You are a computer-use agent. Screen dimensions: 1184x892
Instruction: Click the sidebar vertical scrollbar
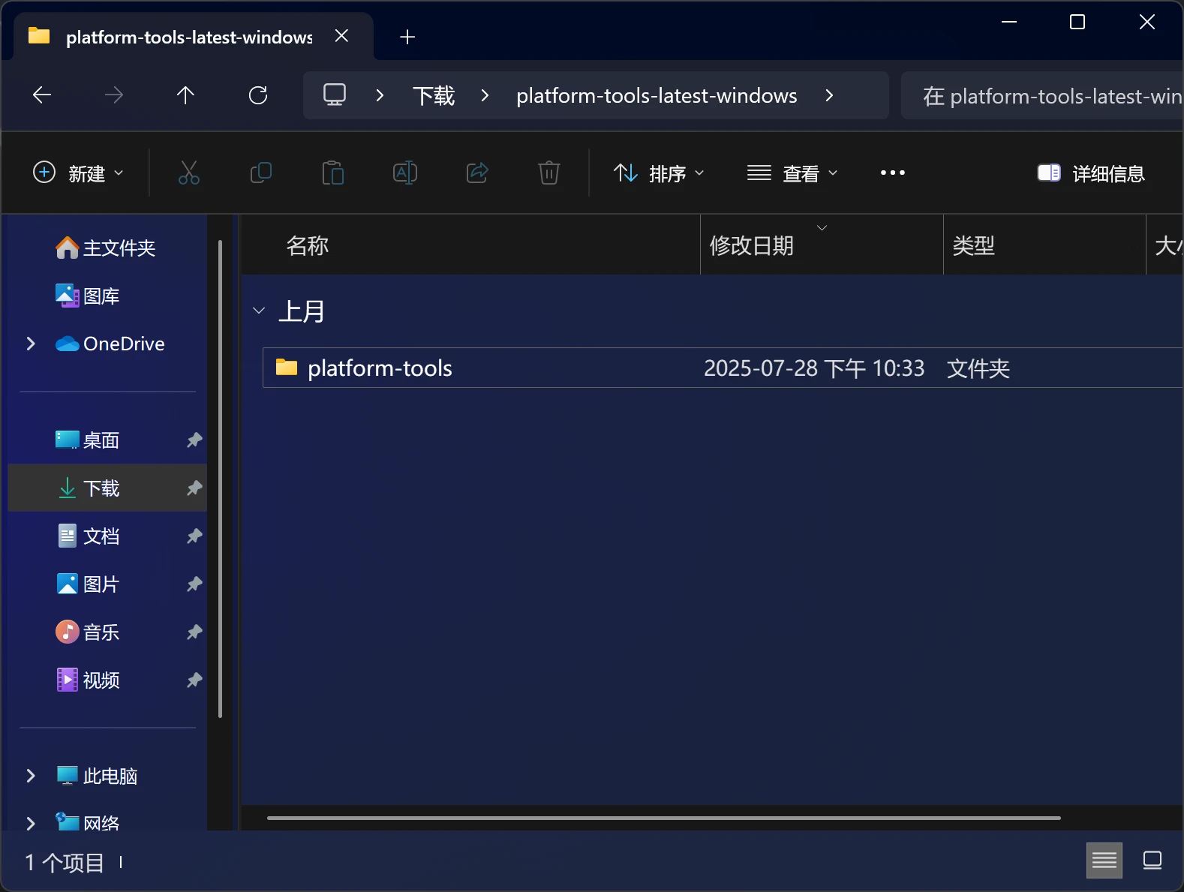(220, 479)
